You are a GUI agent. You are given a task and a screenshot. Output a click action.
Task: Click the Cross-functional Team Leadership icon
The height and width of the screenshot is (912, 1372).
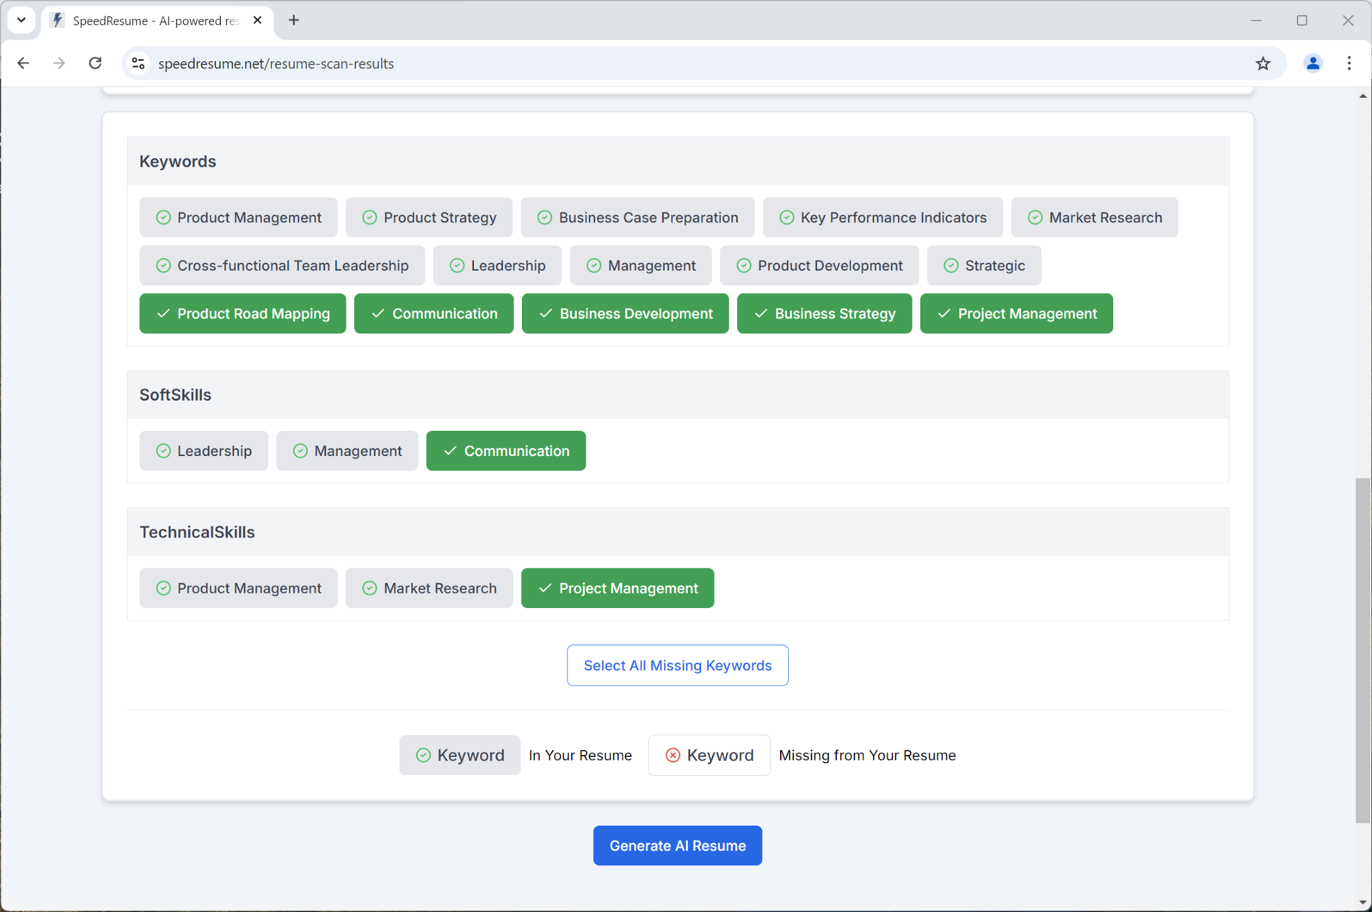pyautogui.click(x=162, y=265)
